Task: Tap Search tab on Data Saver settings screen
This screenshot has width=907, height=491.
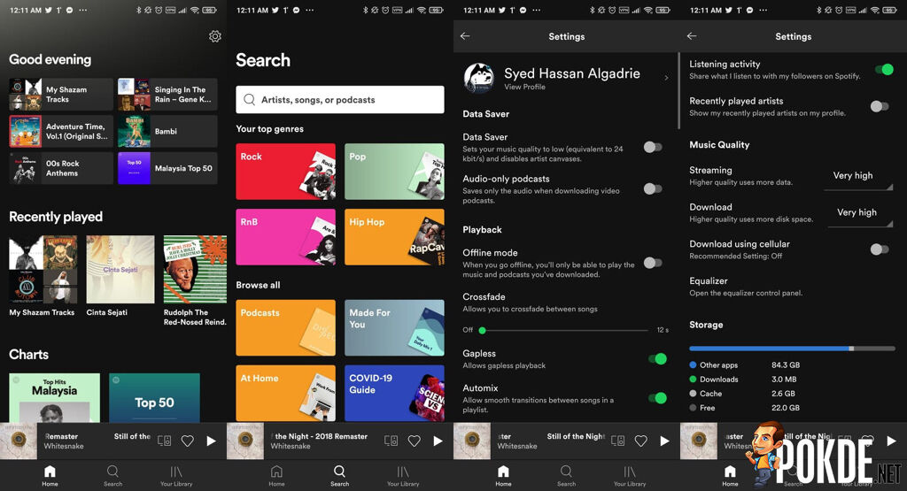Action: 566,475
